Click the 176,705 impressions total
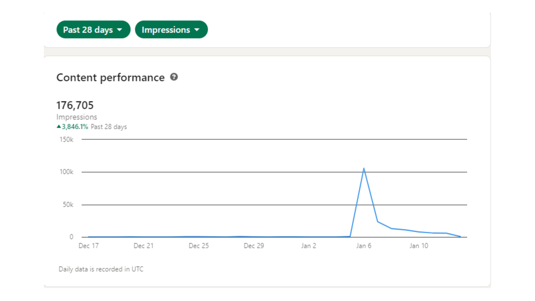The height and width of the screenshot is (301, 535). [x=75, y=105]
